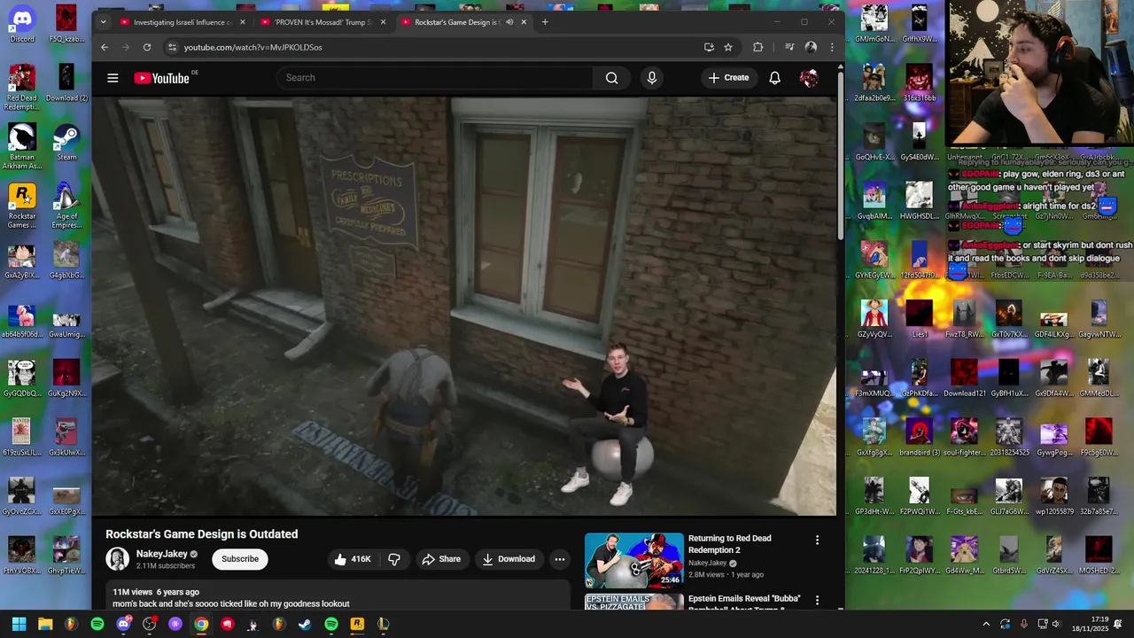This screenshot has height=638, width=1134.
Task: Select the Discord desktop shortcut
Action: [22, 24]
